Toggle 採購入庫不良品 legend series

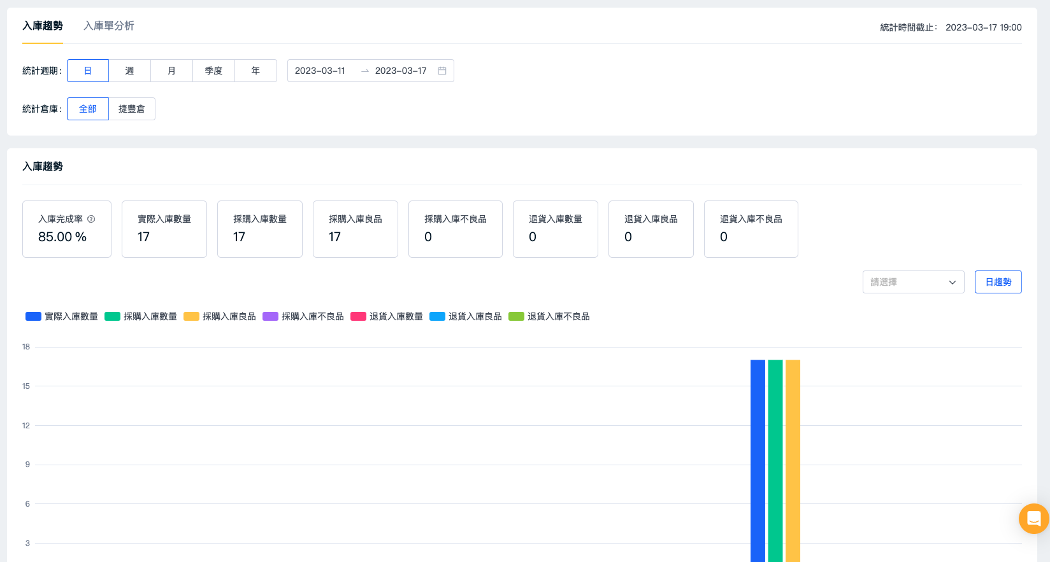tap(303, 316)
